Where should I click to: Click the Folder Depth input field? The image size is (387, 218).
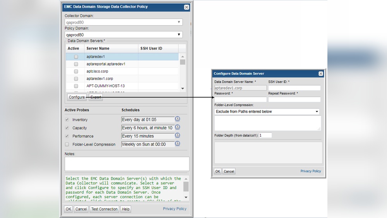click(x=265, y=135)
